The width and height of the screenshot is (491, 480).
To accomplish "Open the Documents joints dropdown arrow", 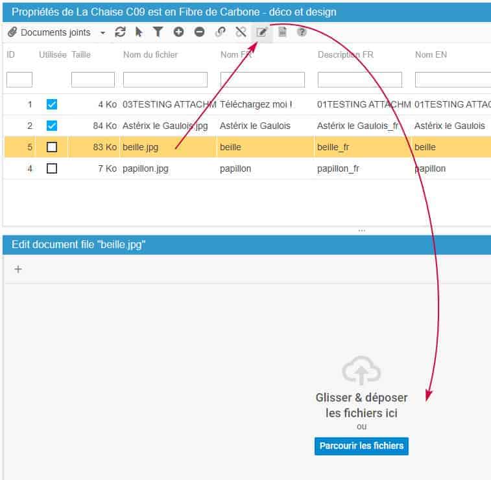I will [102, 33].
